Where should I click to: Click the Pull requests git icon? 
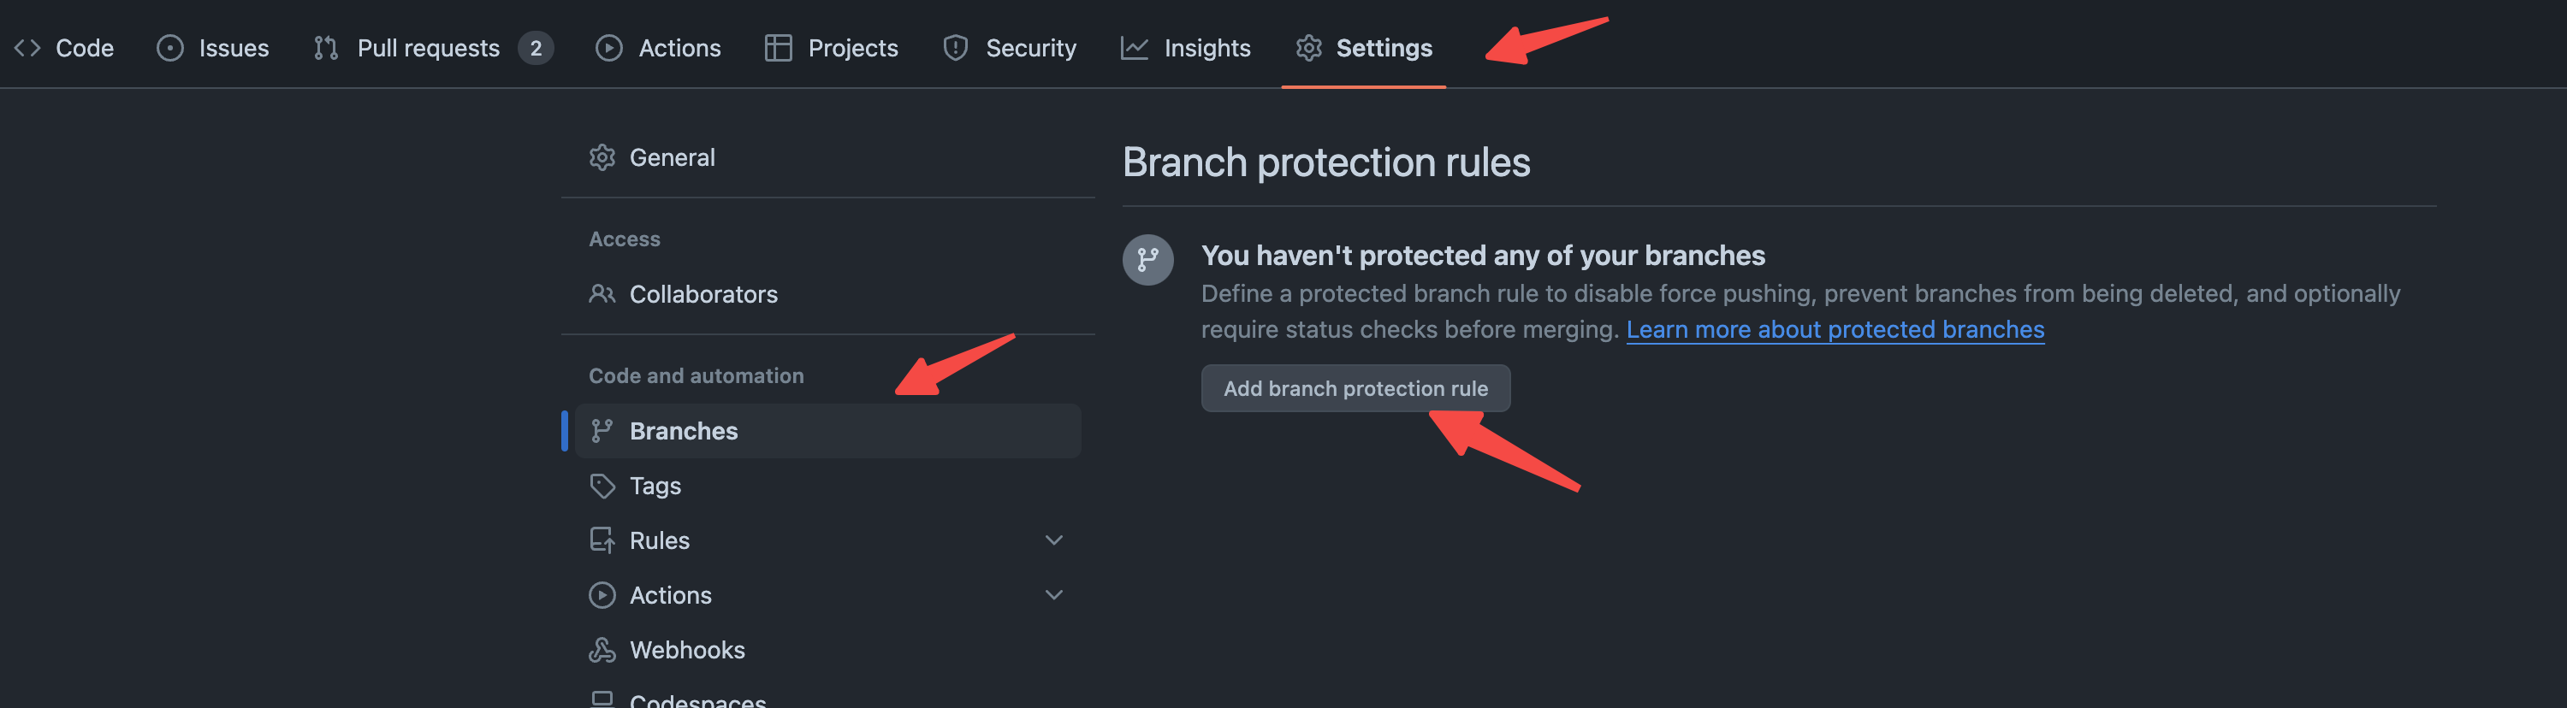pyautogui.click(x=326, y=48)
